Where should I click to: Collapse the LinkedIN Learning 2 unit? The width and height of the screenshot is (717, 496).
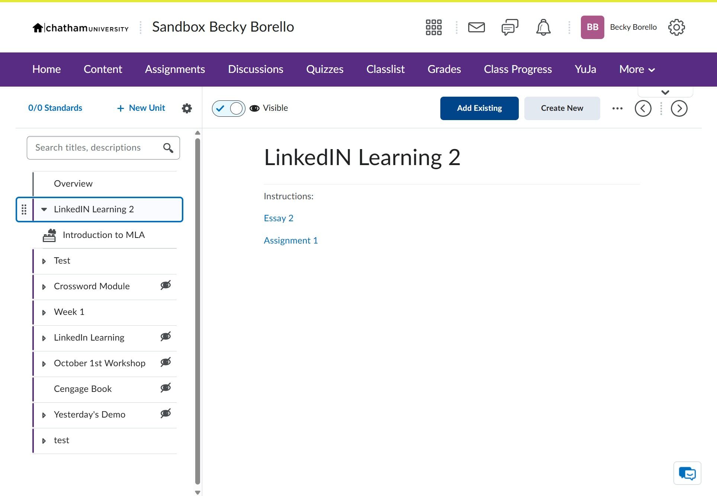pos(44,209)
